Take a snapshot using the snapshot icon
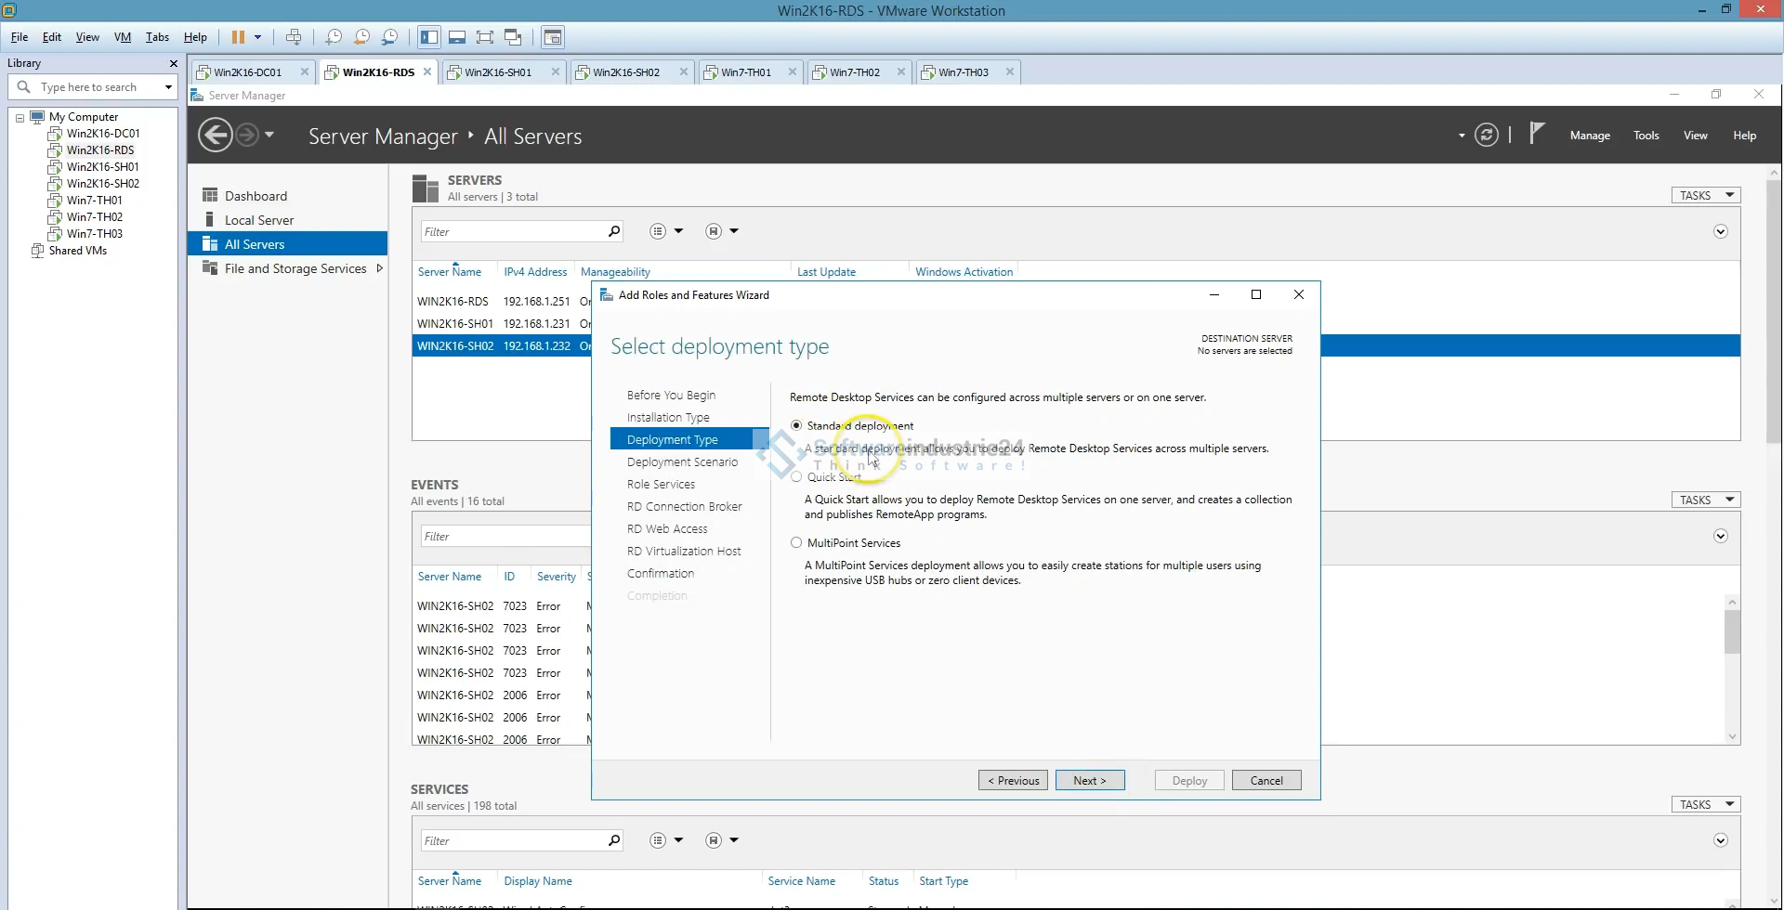 (x=334, y=37)
